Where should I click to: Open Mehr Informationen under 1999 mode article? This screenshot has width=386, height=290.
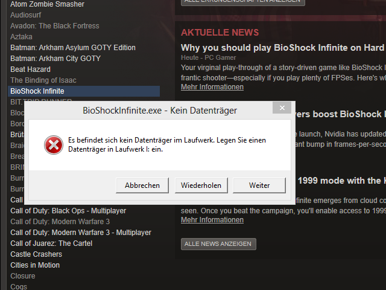[212, 220]
